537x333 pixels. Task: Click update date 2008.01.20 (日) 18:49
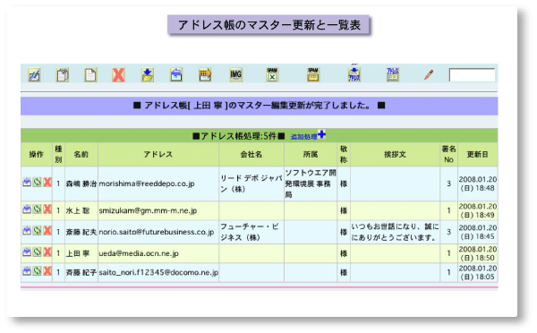[478, 210]
